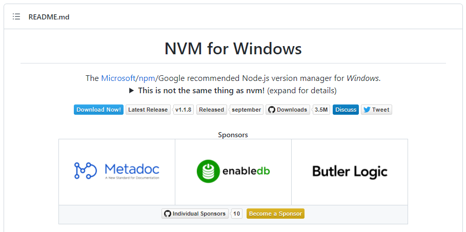
Task: Click the Individual Sponsors badge label text
Action: (199, 214)
